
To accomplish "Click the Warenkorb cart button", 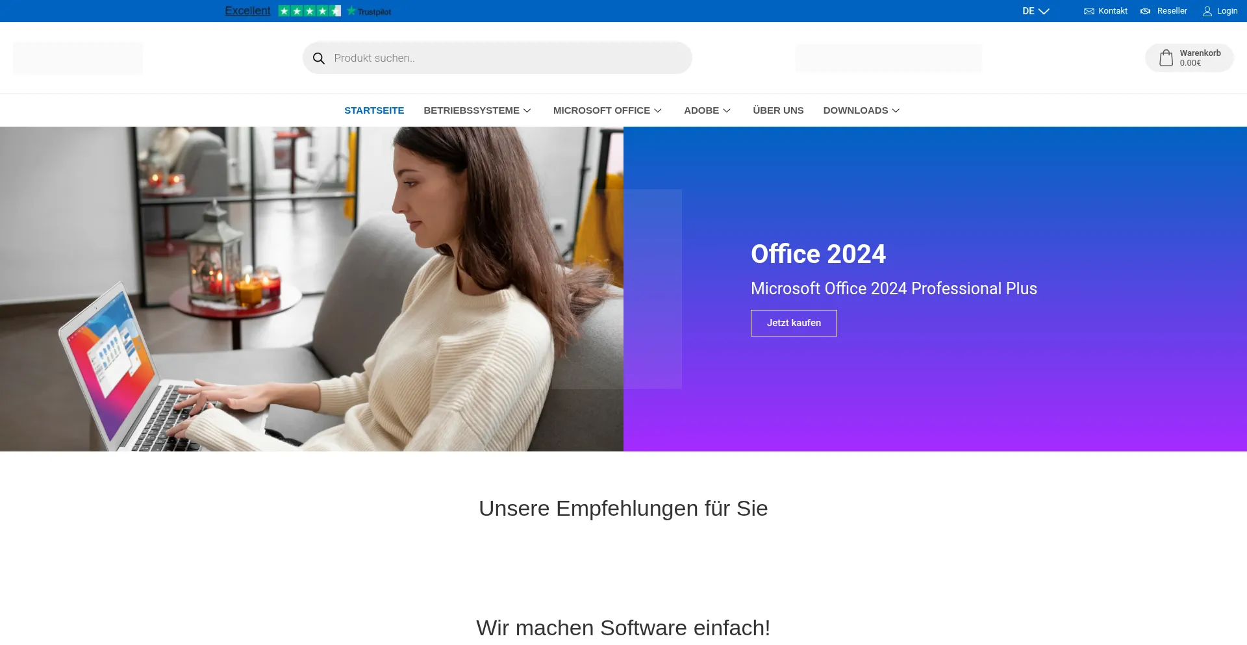I will point(1189,58).
